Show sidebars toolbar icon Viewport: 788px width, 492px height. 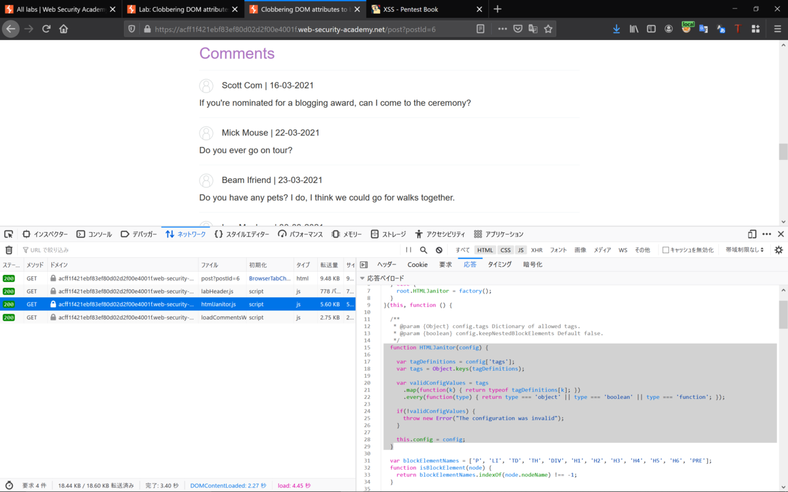click(x=651, y=29)
